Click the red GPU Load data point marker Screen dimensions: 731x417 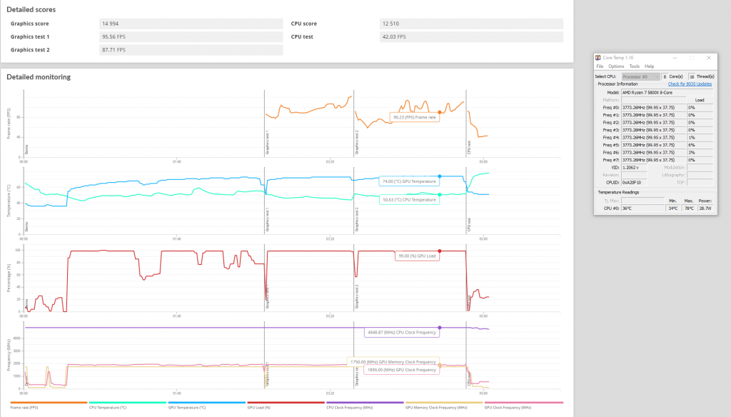[440, 251]
